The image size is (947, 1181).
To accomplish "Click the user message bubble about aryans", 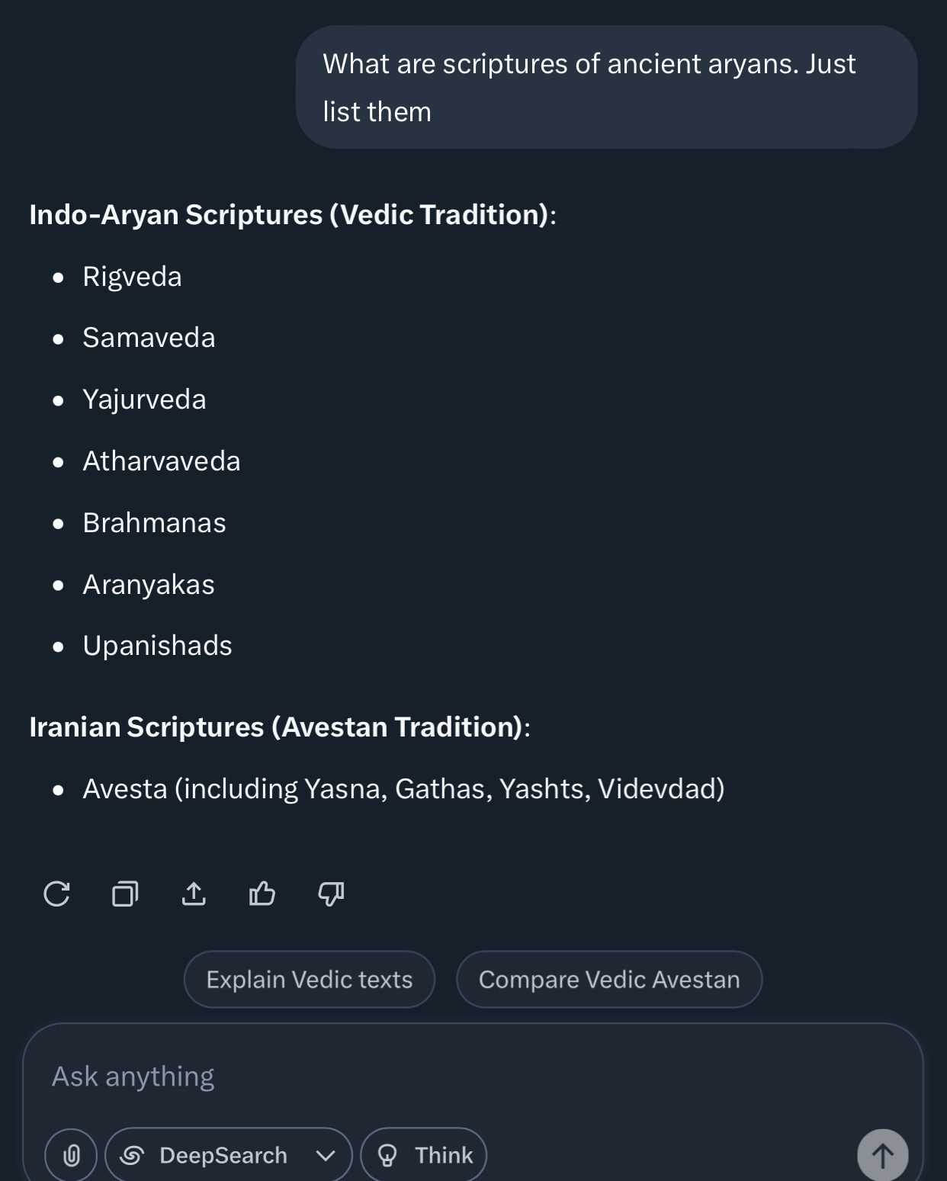I will click(606, 87).
